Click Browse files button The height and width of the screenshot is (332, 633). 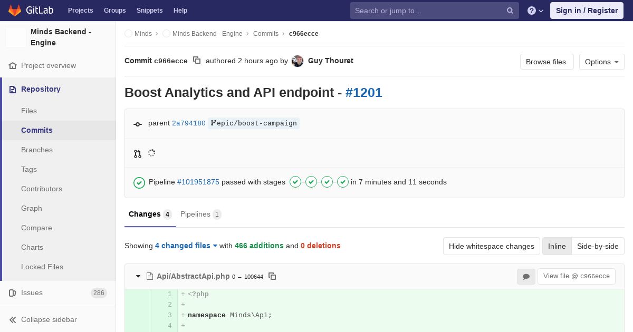546,62
